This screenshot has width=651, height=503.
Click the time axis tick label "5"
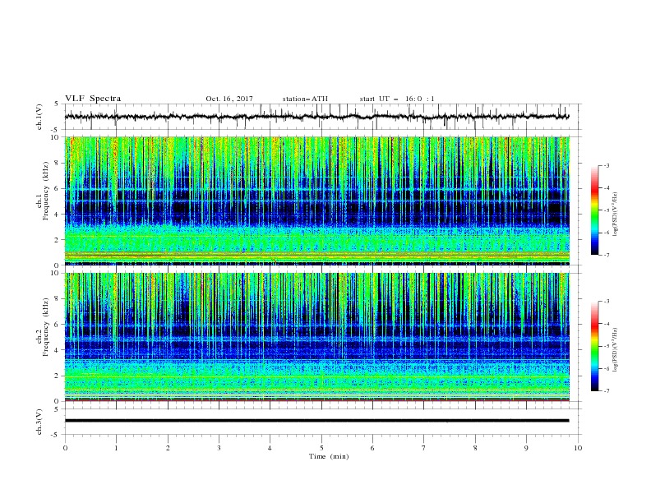(x=321, y=448)
